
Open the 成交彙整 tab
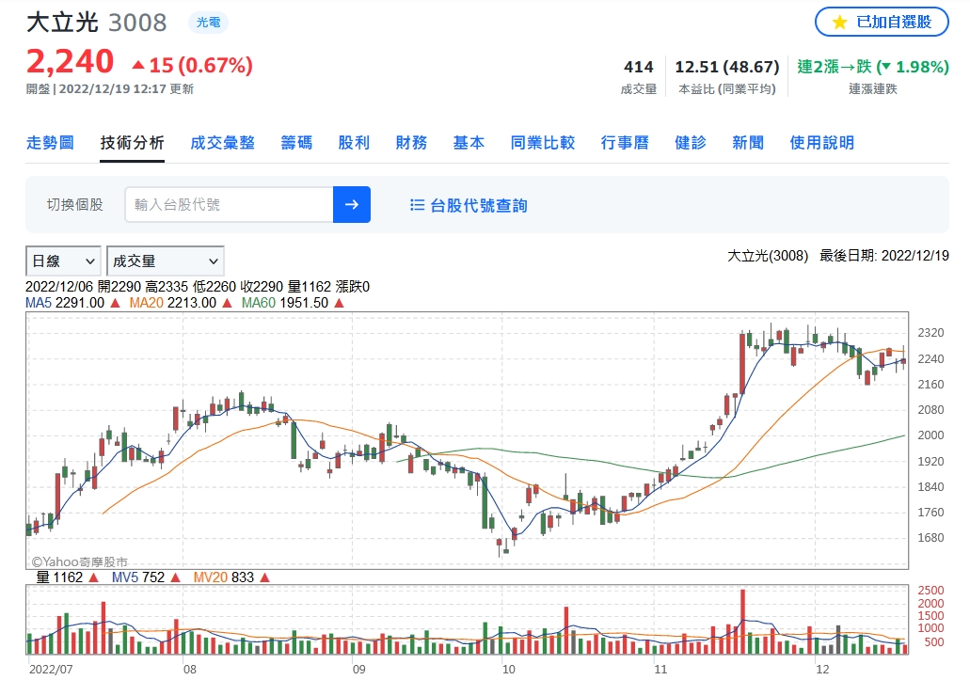point(223,143)
